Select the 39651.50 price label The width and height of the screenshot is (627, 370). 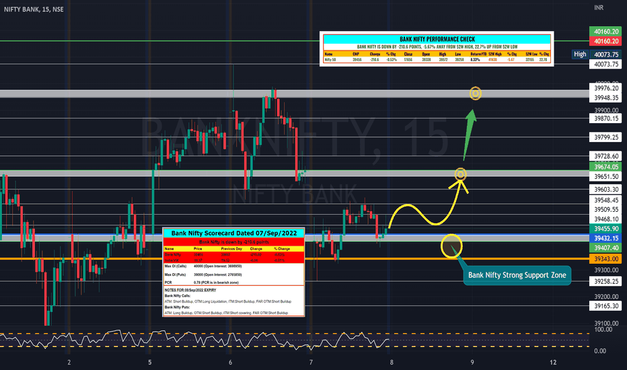[x=605, y=176]
